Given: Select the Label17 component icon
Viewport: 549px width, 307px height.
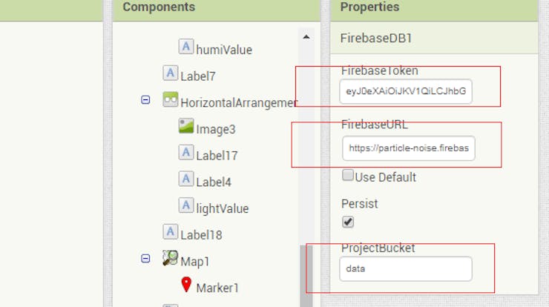Looking at the screenshot, I should point(186,152).
